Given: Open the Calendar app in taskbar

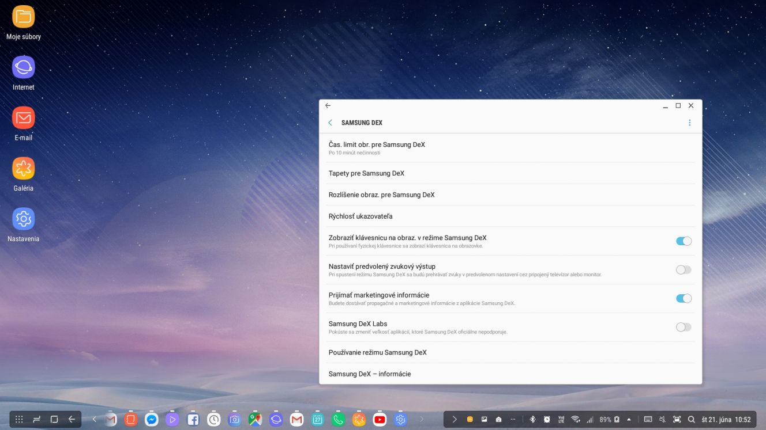Looking at the screenshot, I should tap(318, 420).
